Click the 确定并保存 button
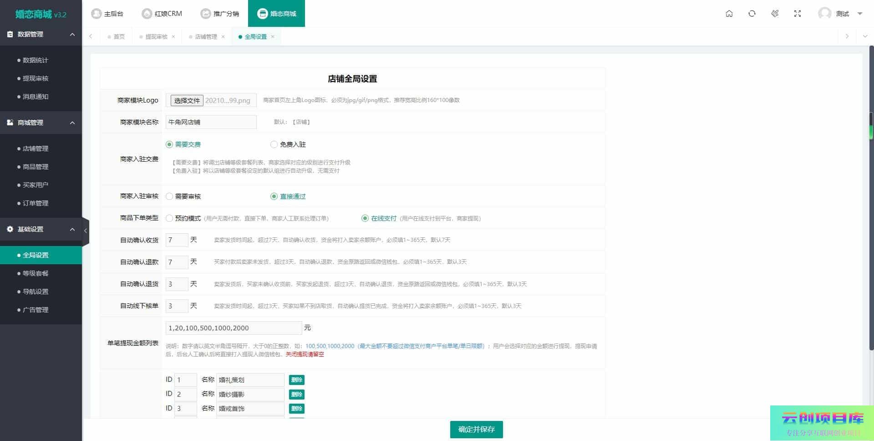 [x=476, y=429]
